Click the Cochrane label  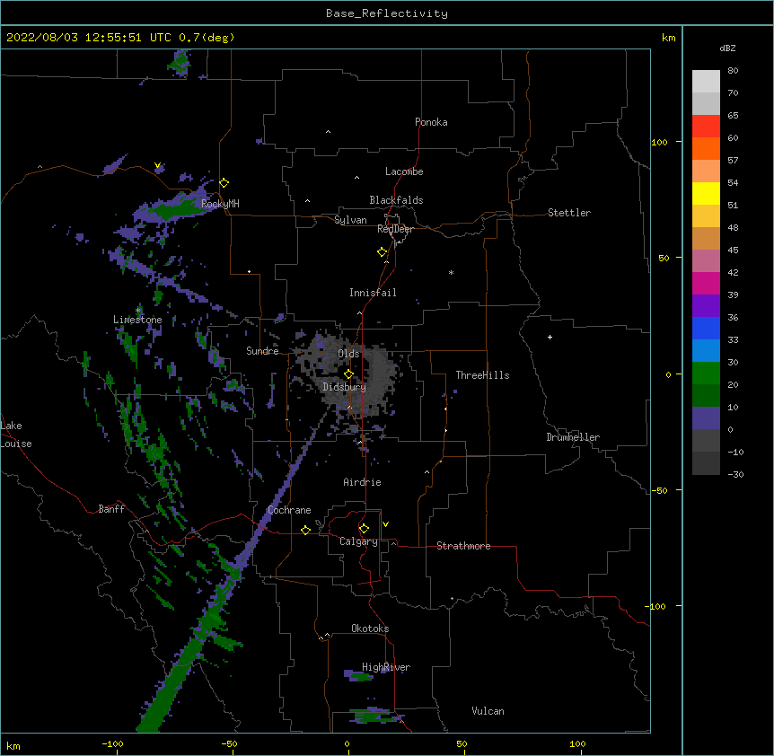tap(289, 510)
